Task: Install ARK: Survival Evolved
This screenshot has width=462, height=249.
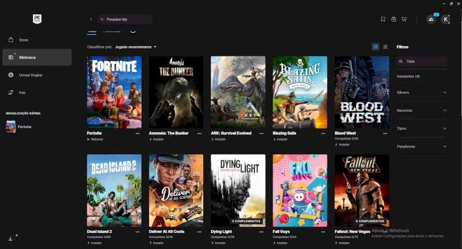Action: click(218, 139)
